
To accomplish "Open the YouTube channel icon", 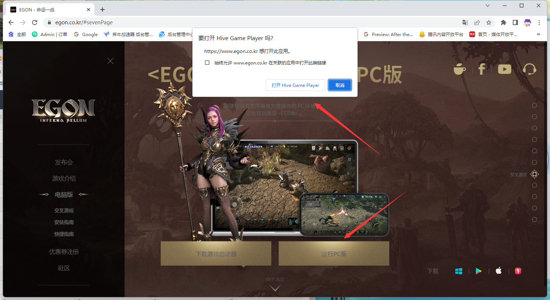I will click(x=504, y=69).
